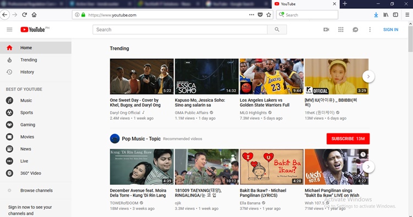The height and width of the screenshot is (217, 413).
Task: Click the Pop Music - Topic channel avatar
Action: coord(115,138)
